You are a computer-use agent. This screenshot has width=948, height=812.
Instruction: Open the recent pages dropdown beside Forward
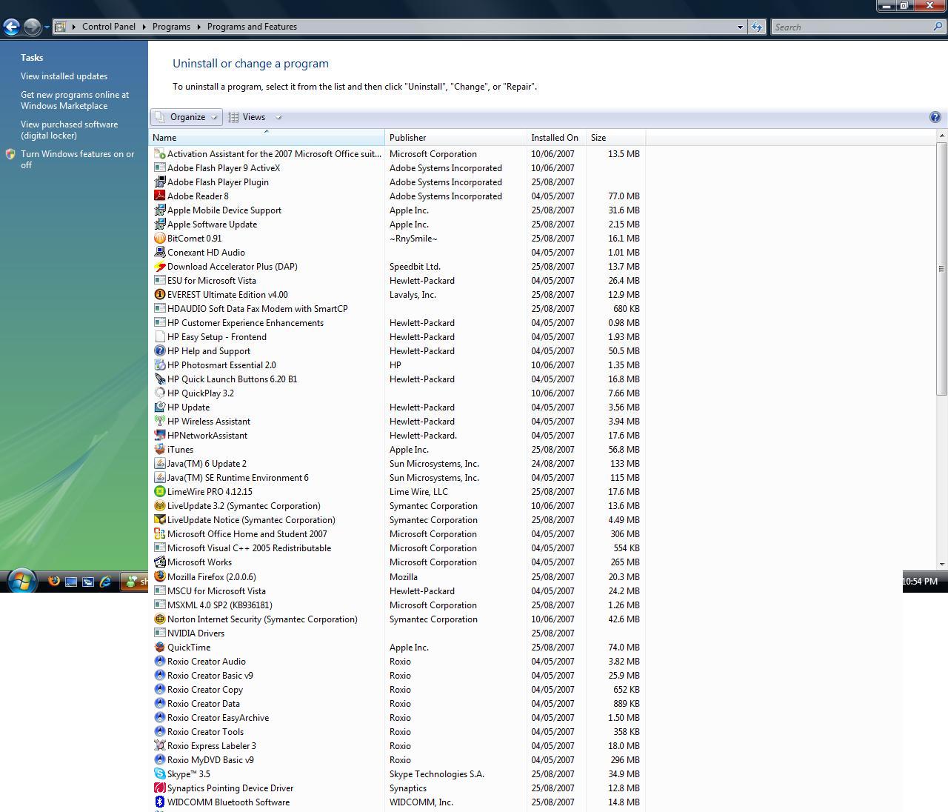[47, 27]
